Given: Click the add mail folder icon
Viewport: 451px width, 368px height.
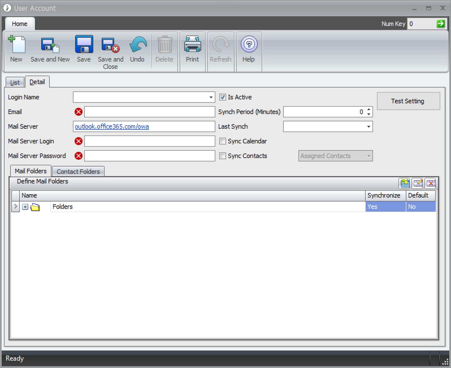Looking at the screenshot, I should (x=405, y=183).
